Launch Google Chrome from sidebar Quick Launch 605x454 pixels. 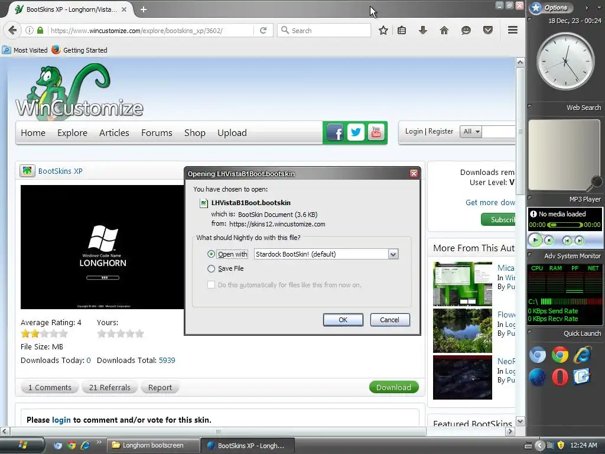point(560,355)
